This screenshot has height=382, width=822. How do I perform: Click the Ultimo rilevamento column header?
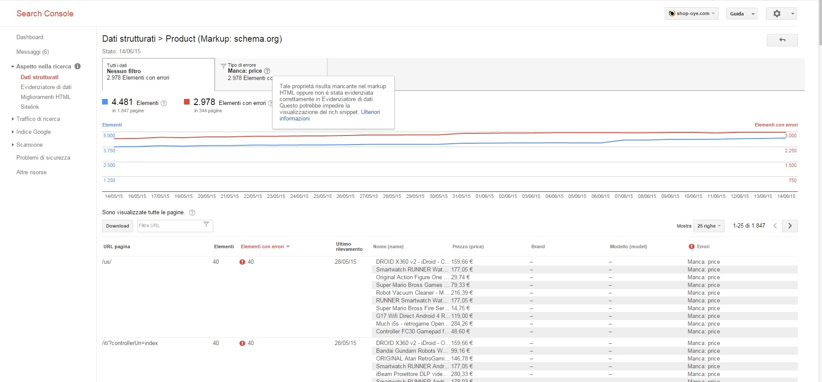349,246
